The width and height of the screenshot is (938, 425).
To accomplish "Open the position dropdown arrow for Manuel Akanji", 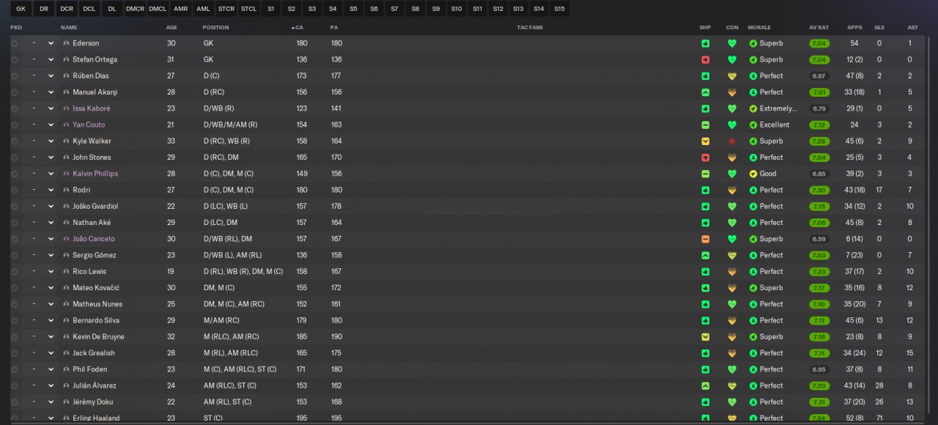I will click(51, 92).
